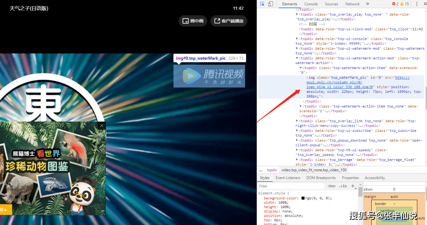Open the more tabs chevron in DevTools
This screenshot has width=427, height=225.
click(x=367, y=4)
